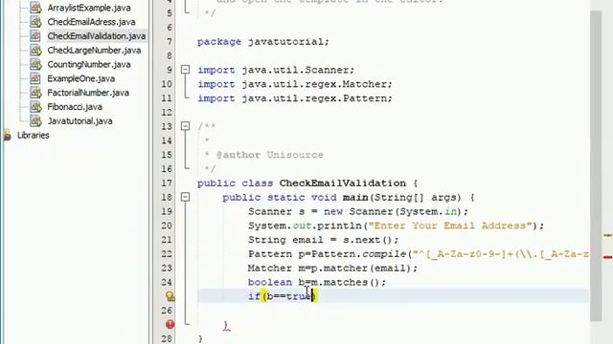The image size is (613, 344).
Task: Open Fibonacci.java file
Action: [x=75, y=106]
